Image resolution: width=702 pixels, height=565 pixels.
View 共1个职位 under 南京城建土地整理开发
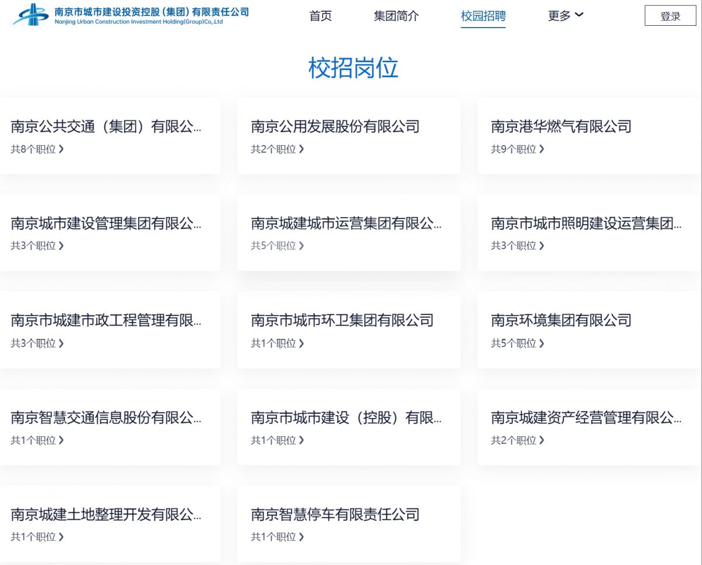coord(37,537)
